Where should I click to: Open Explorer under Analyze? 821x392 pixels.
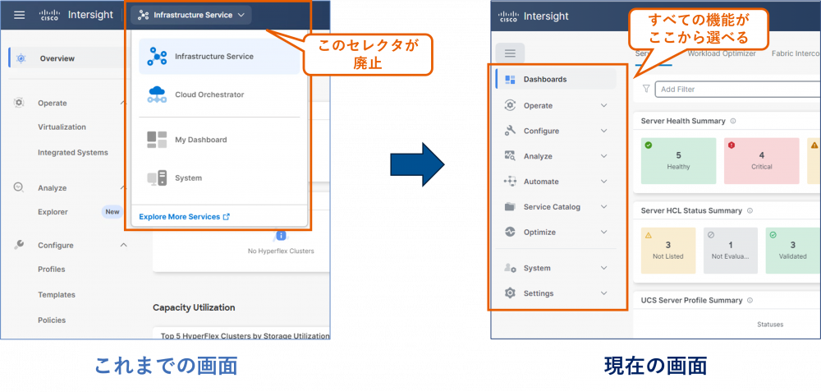(x=53, y=212)
